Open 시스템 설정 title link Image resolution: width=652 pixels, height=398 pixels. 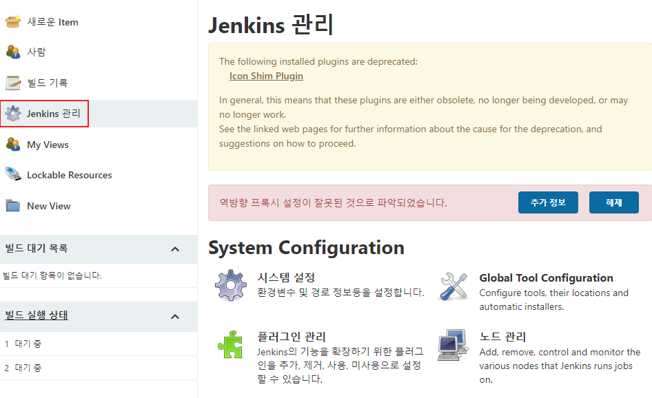(286, 277)
